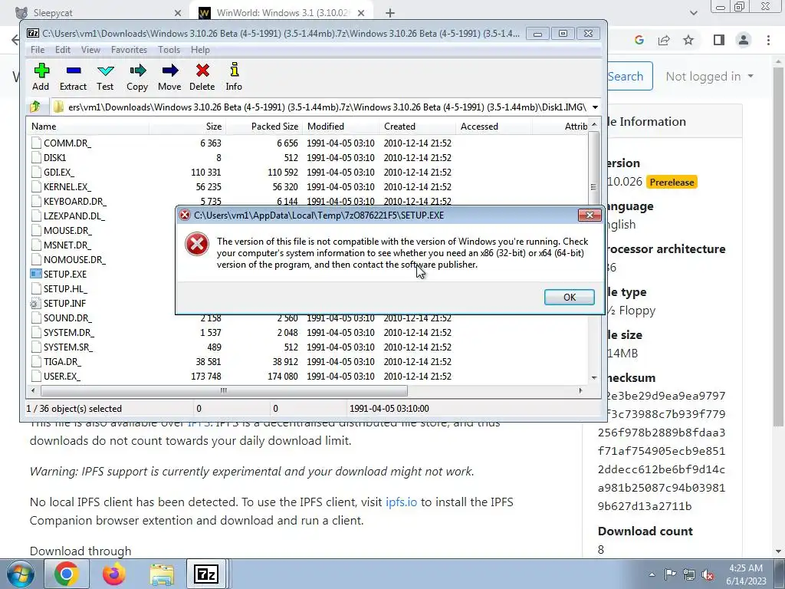Screen dimensions: 785x589
Task: Go up one folder level in 7-Zip
Action: pyautogui.click(x=35, y=107)
